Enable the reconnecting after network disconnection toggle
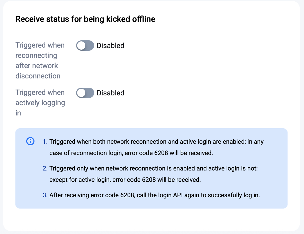 (85, 46)
